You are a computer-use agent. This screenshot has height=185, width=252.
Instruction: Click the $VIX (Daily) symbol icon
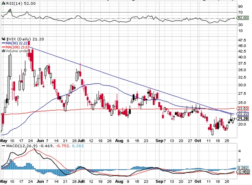tap(3, 39)
